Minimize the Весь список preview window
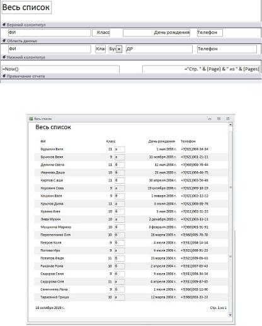 point(210,119)
